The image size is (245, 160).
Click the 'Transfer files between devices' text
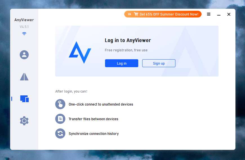point(93,119)
